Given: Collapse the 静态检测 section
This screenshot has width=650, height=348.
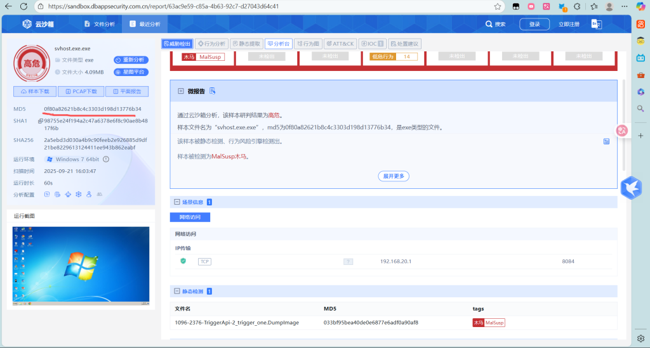Looking at the screenshot, I should 176,292.
